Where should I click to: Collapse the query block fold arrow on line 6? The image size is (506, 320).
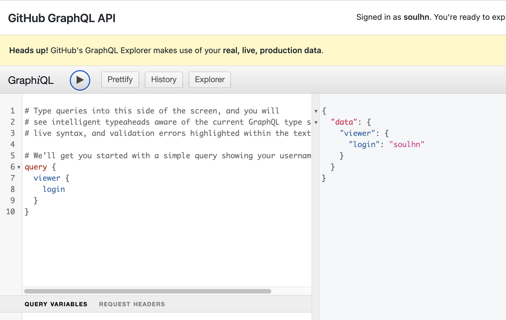(19, 167)
